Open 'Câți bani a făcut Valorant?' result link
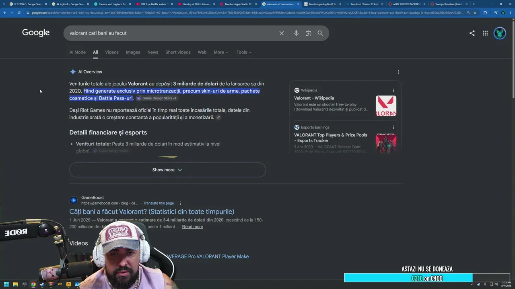This screenshot has width=515, height=289. click(x=152, y=212)
